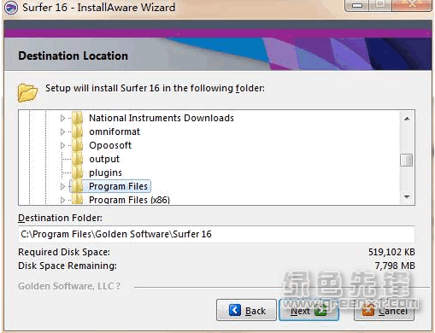
Task: Expand the Program Files tree node
Action: 62,186
